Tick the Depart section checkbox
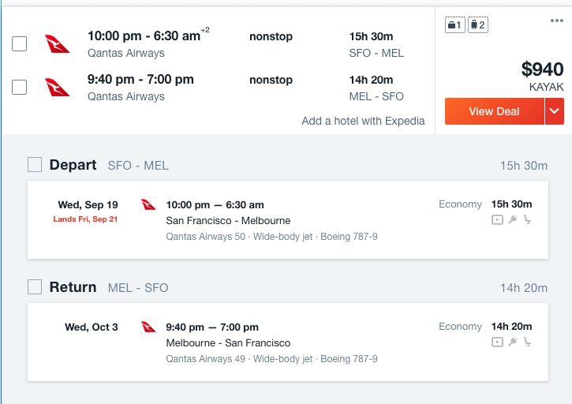 [35, 165]
